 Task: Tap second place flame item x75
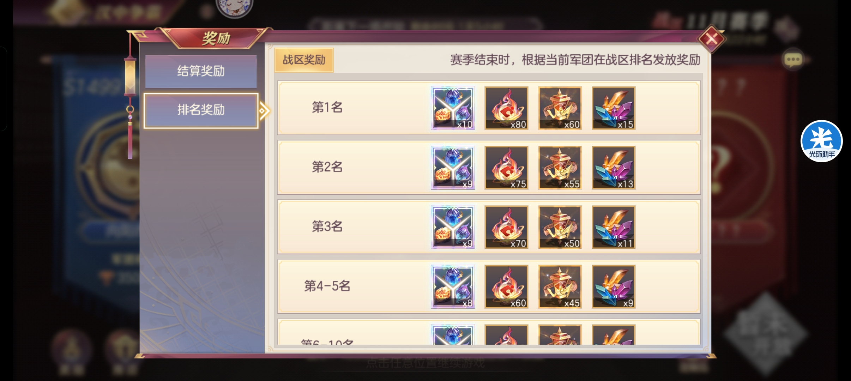tap(506, 168)
